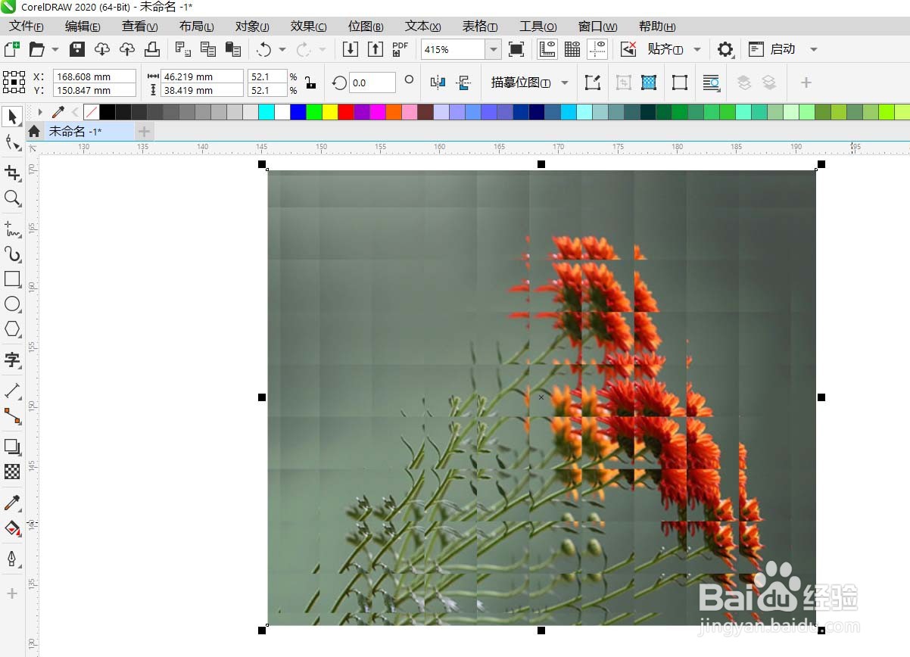Edit the object width field
This screenshot has height=657, width=910.
tap(202, 76)
